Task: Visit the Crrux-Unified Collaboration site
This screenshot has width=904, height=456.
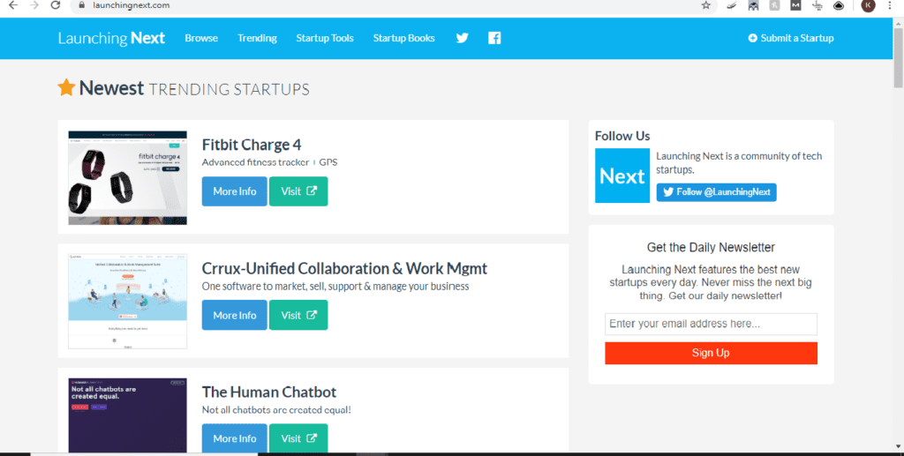Action: point(298,315)
